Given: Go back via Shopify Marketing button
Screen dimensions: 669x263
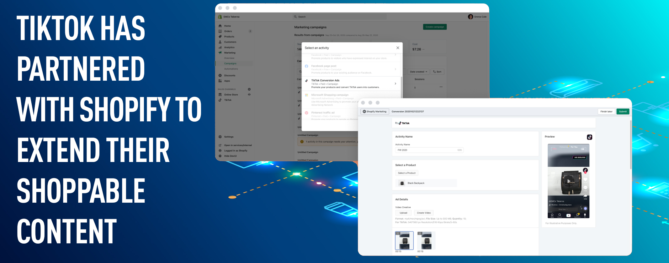Looking at the screenshot, I should tap(375, 111).
